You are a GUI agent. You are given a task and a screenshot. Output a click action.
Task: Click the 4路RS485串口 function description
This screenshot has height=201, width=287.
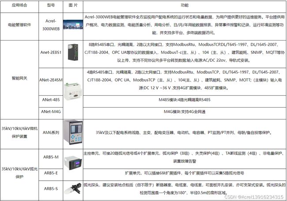(x=185, y=80)
